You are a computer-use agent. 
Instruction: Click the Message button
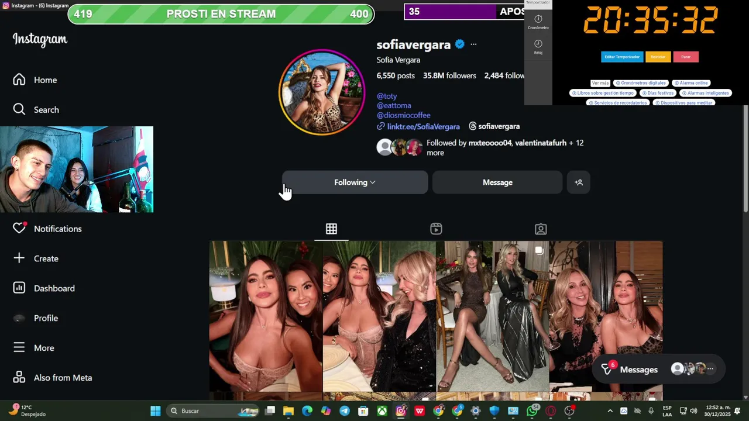pos(497,182)
